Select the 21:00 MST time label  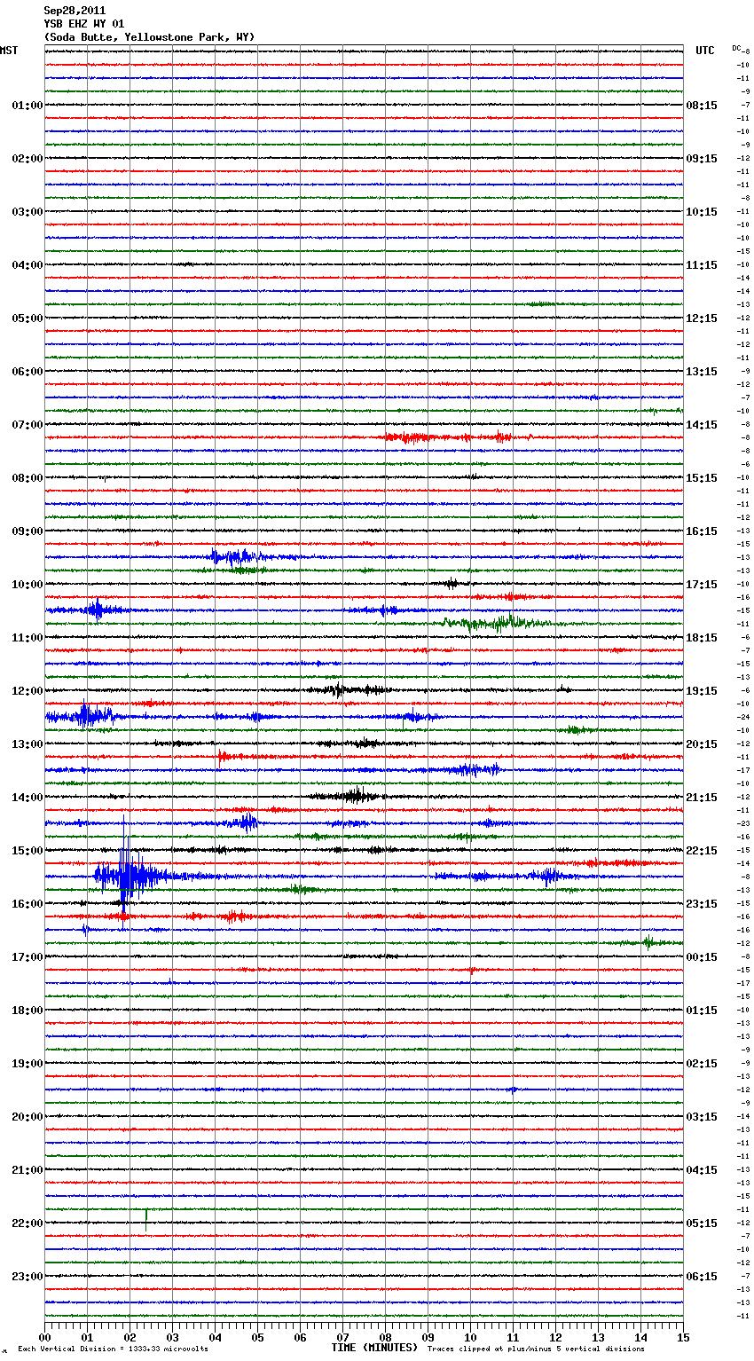click(x=27, y=1170)
